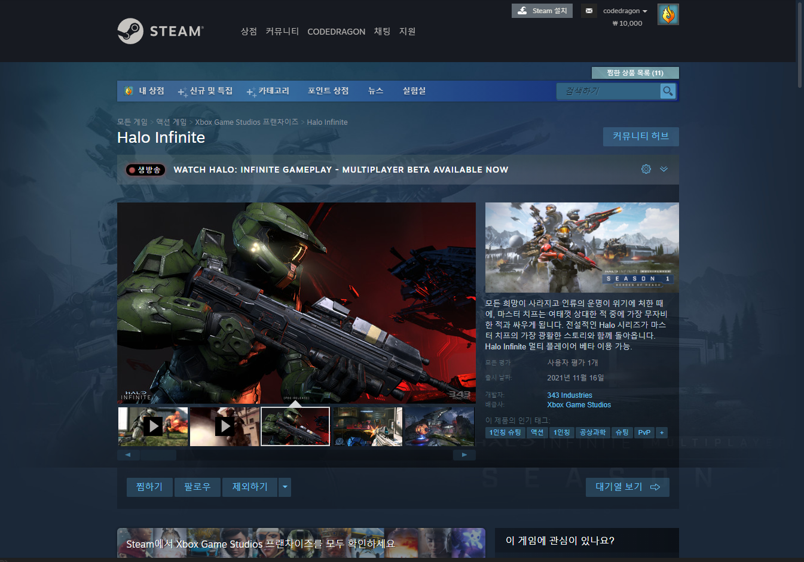Open the 포인트 상점 tab

point(328,91)
